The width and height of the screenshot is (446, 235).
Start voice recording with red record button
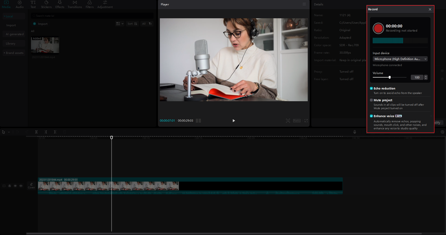click(x=378, y=28)
